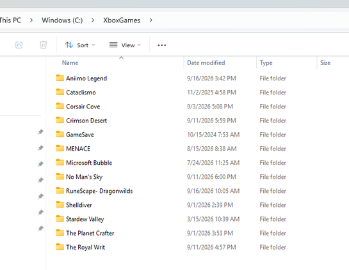Click the Crimson Desert folder name

(x=86, y=121)
